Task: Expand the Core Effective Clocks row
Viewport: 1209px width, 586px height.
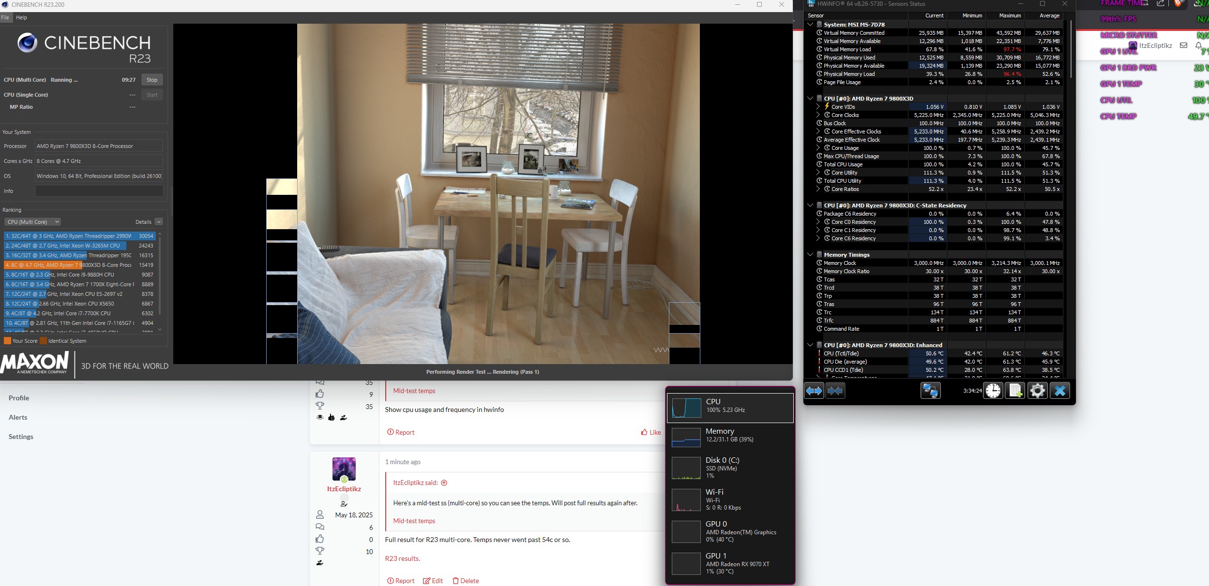Action: 818,132
